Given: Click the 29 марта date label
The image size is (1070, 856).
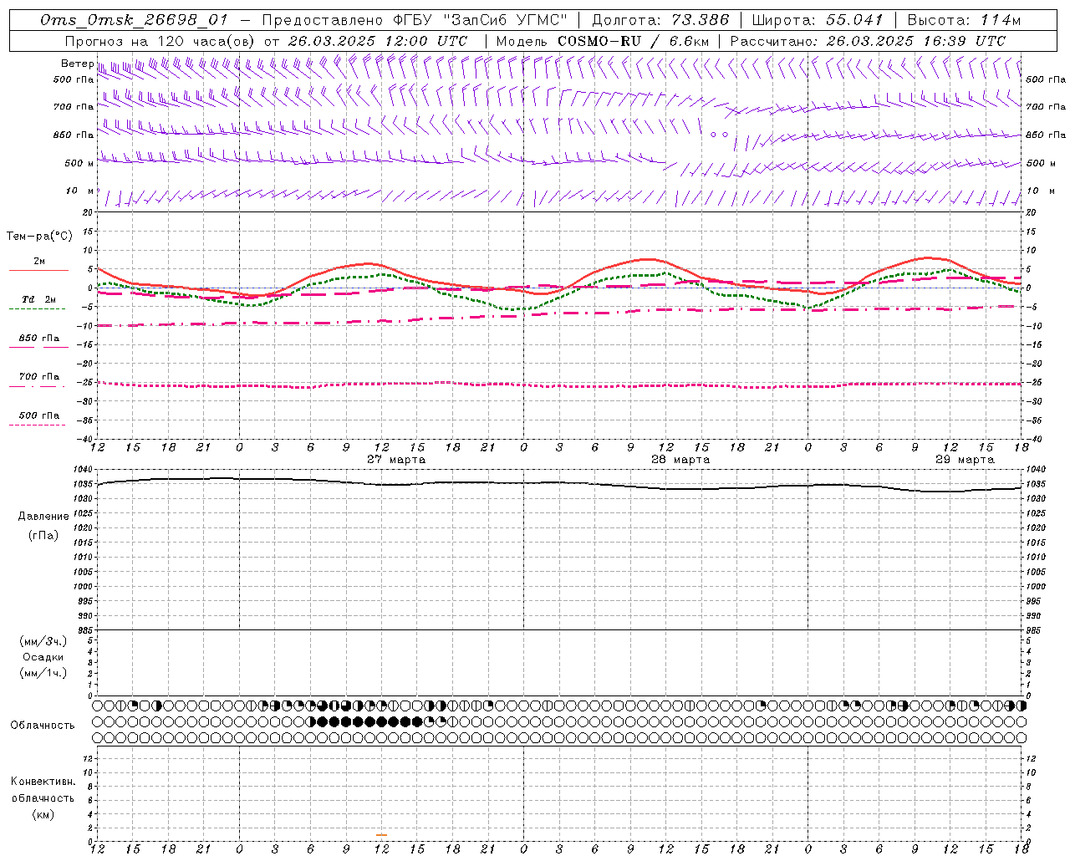Looking at the screenshot, I should coord(965,460).
